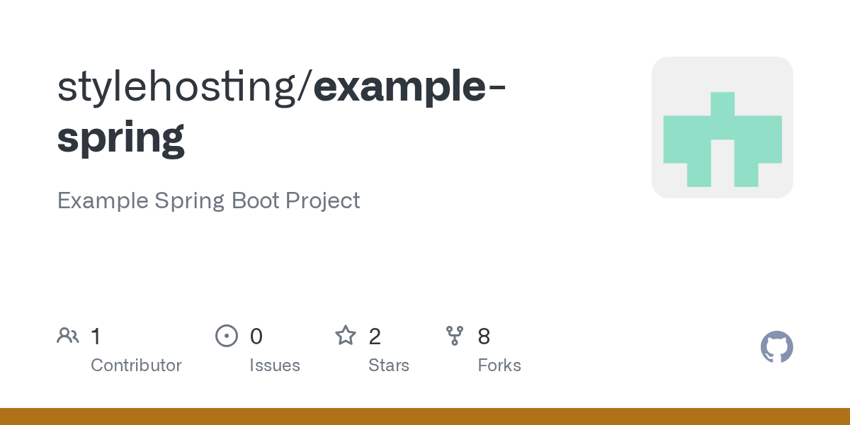
Task: Click the forks count number 8
Action: coord(484,336)
